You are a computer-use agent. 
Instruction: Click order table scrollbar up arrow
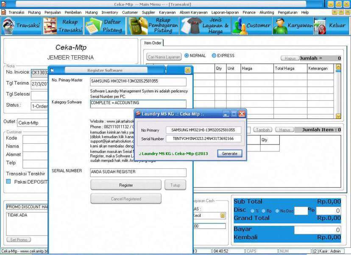pos(338,67)
